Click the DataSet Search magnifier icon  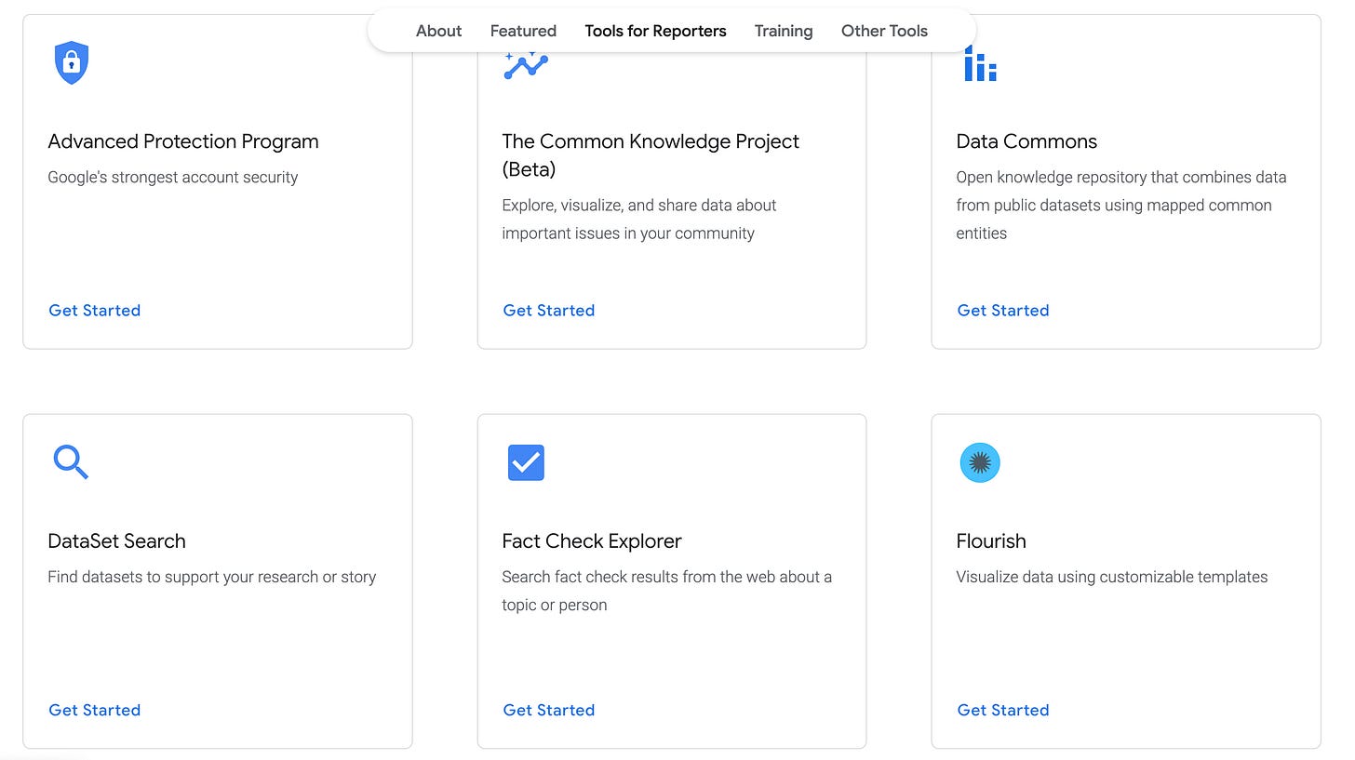pyautogui.click(x=71, y=462)
